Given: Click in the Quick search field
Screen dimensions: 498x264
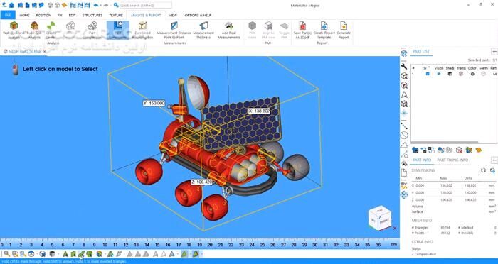Looking at the screenshot, I should [145, 5].
